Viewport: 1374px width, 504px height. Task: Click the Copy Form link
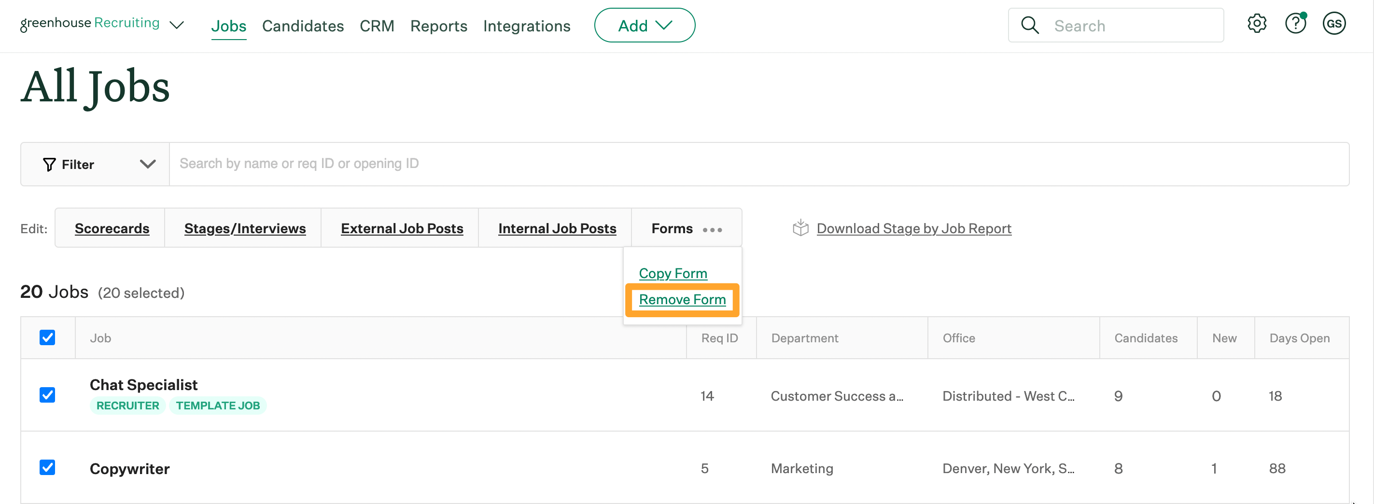click(673, 274)
